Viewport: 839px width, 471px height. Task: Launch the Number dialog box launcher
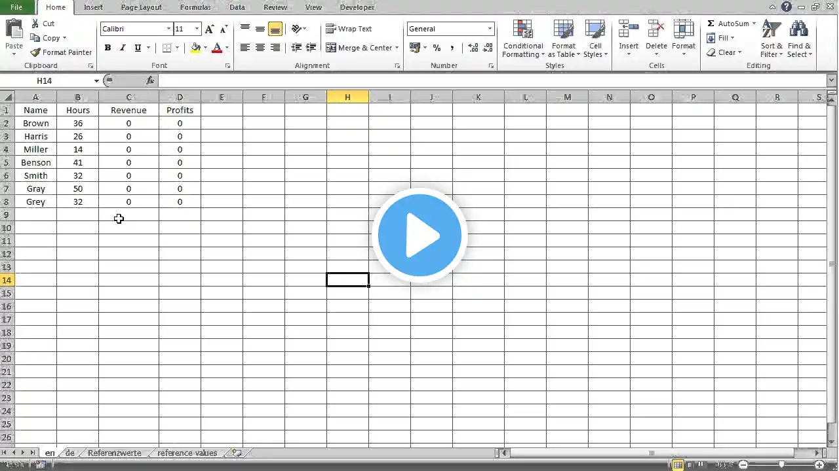tap(492, 66)
